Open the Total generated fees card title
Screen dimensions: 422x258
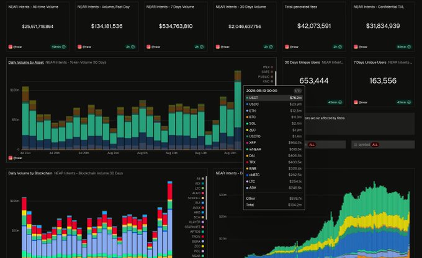click(x=301, y=7)
